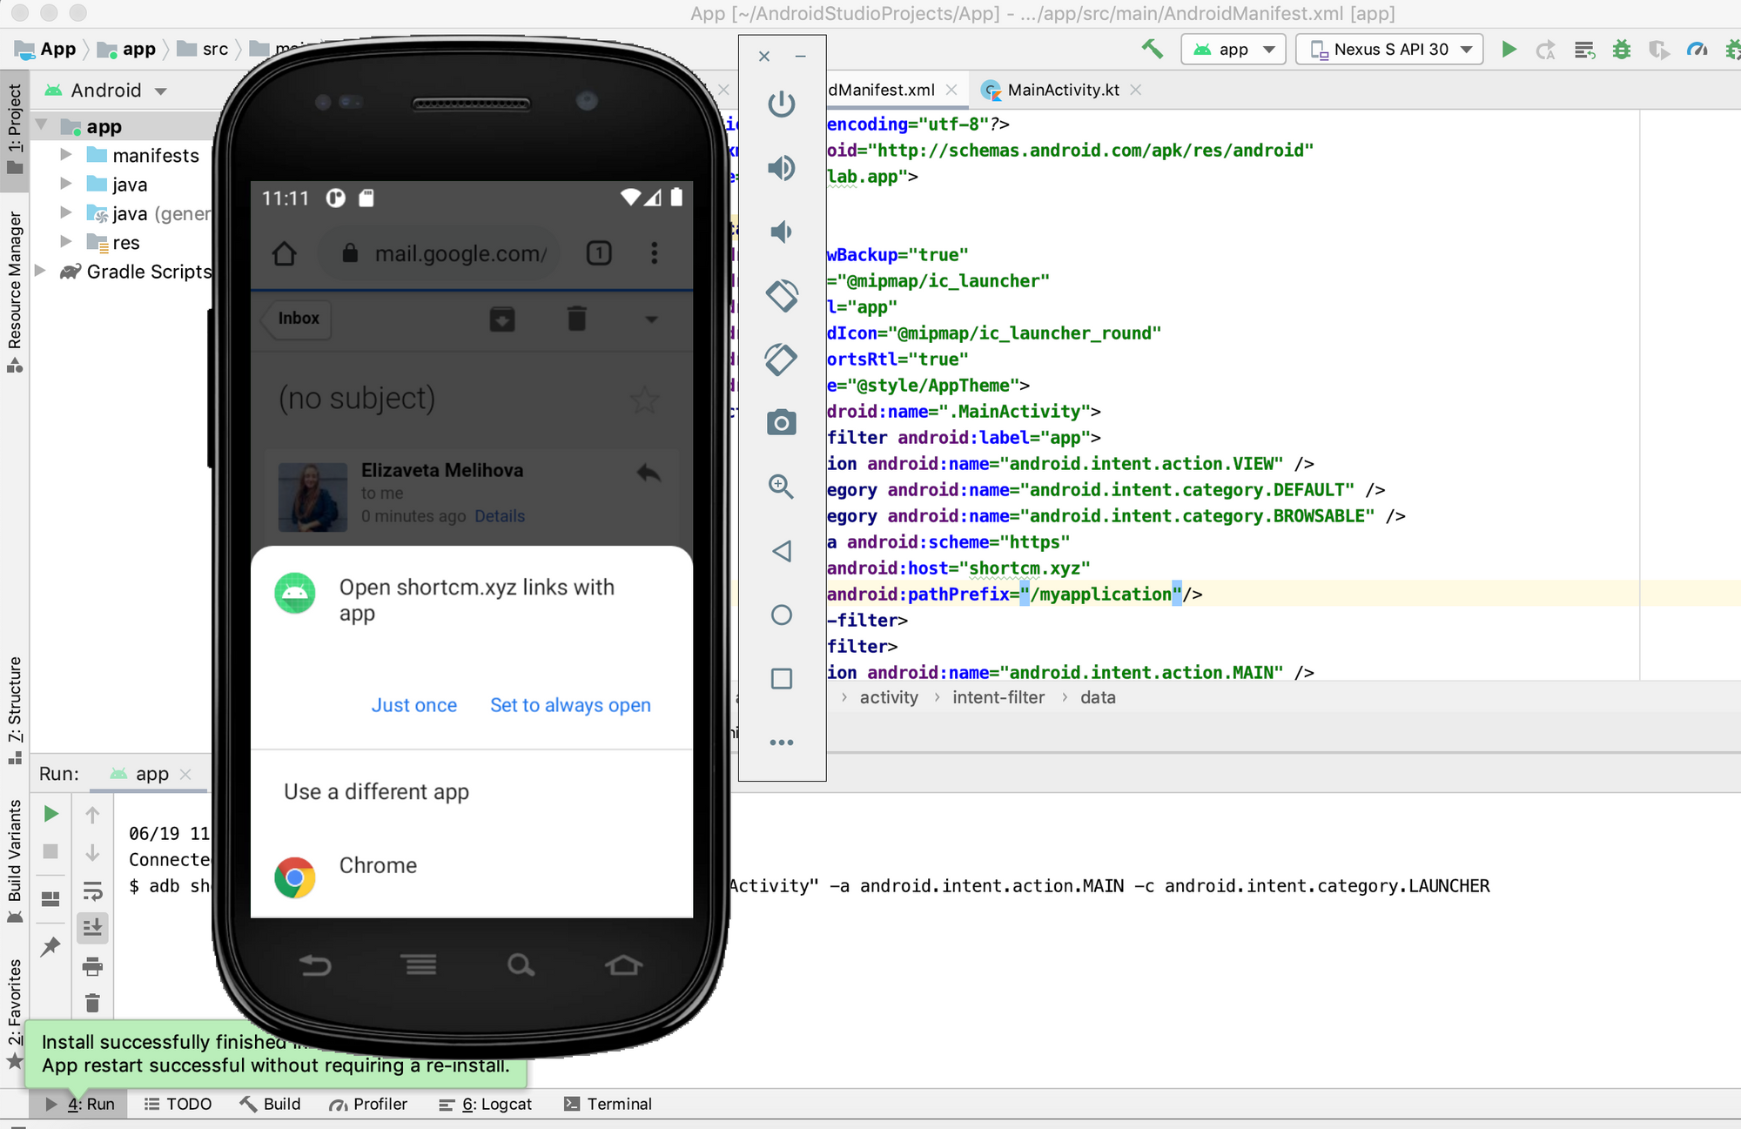
Task: Expand the manifests folder in project tree
Action: click(66, 155)
